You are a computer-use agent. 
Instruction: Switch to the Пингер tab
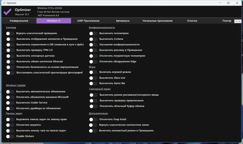(x=227, y=21)
